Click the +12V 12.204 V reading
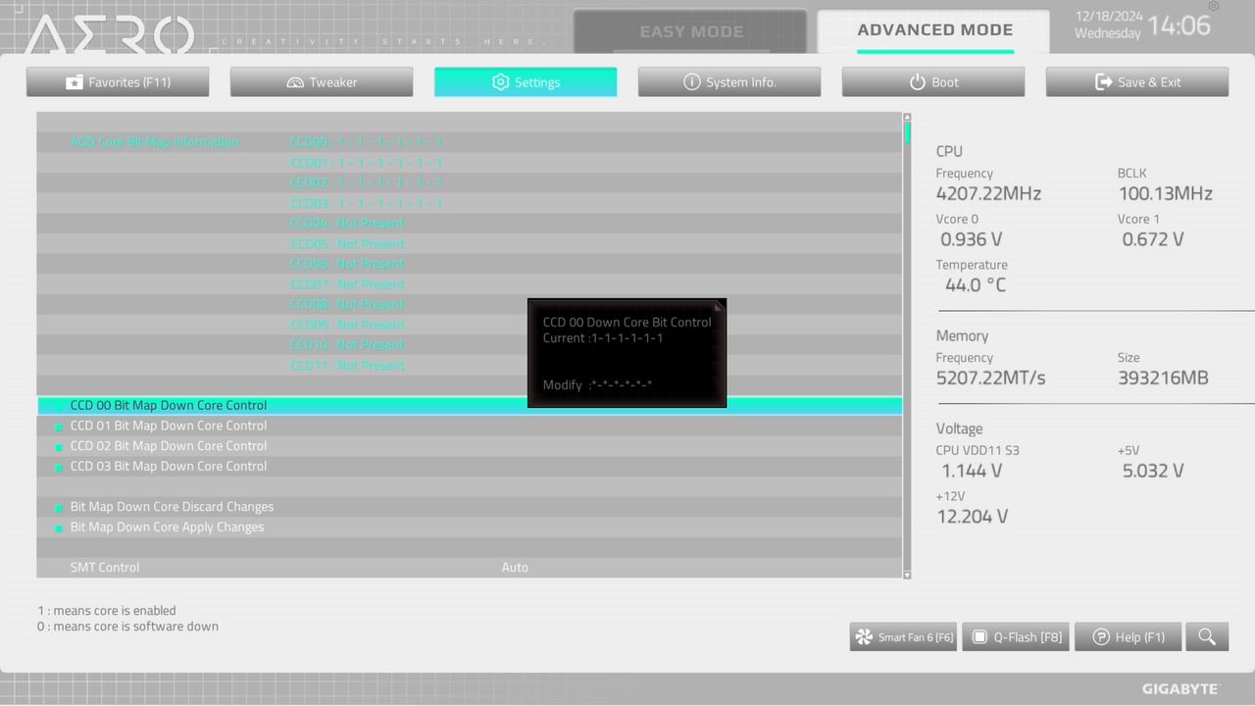 [973, 517]
